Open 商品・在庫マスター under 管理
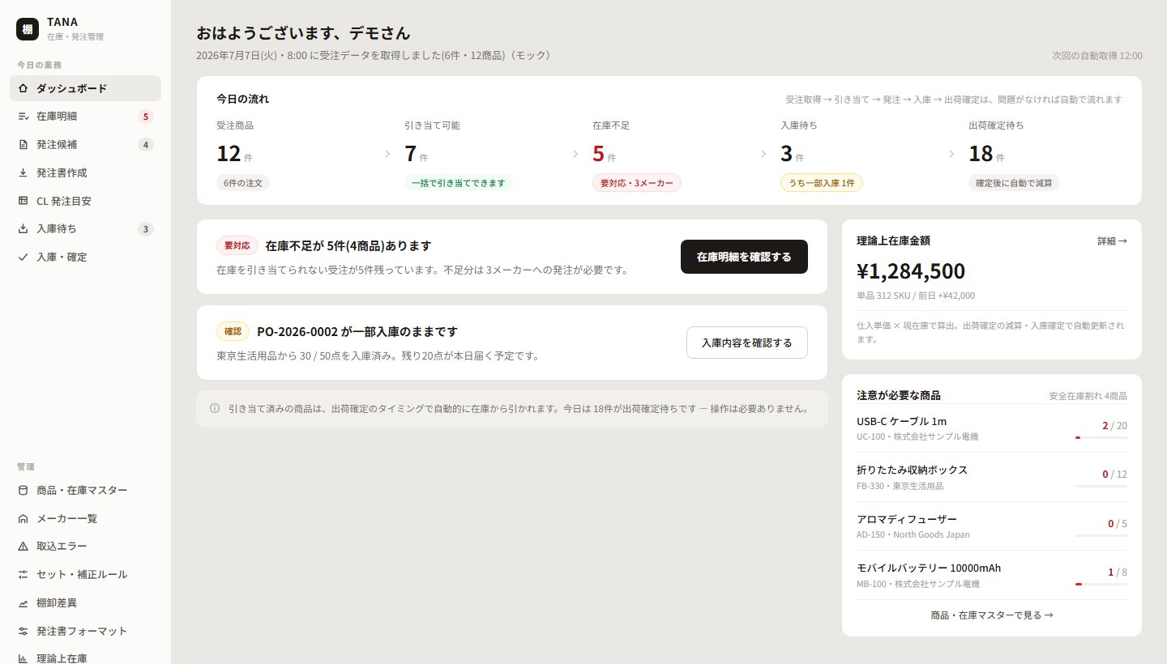Image resolution: width=1167 pixels, height=664 pixels. coord(85,490)
